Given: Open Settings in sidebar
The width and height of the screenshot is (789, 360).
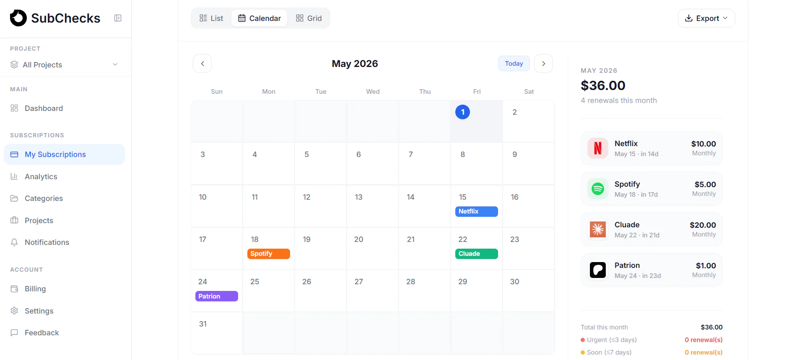Looking at the screenshot, I should coord(65,311).
